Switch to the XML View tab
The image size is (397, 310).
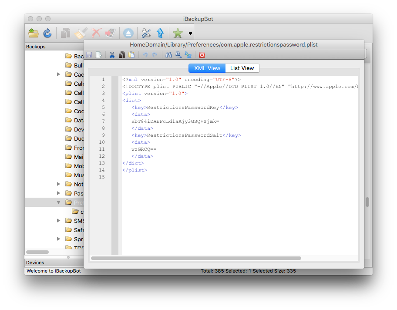(207, 68)
